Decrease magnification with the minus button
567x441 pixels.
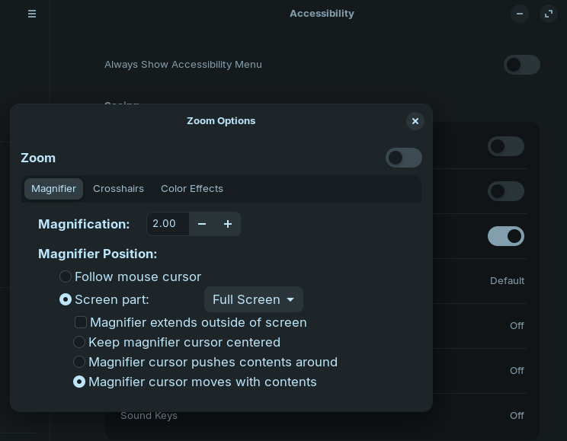(x=202, y=224)
